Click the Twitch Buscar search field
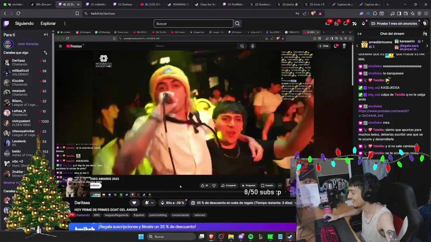 pyautogui.click(x=193, y=24)
